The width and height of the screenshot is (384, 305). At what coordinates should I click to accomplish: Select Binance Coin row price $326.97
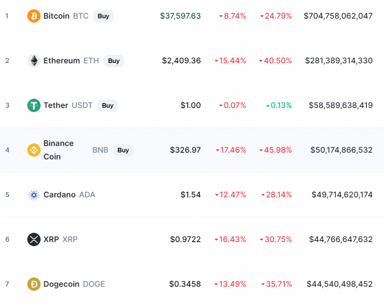185,150
